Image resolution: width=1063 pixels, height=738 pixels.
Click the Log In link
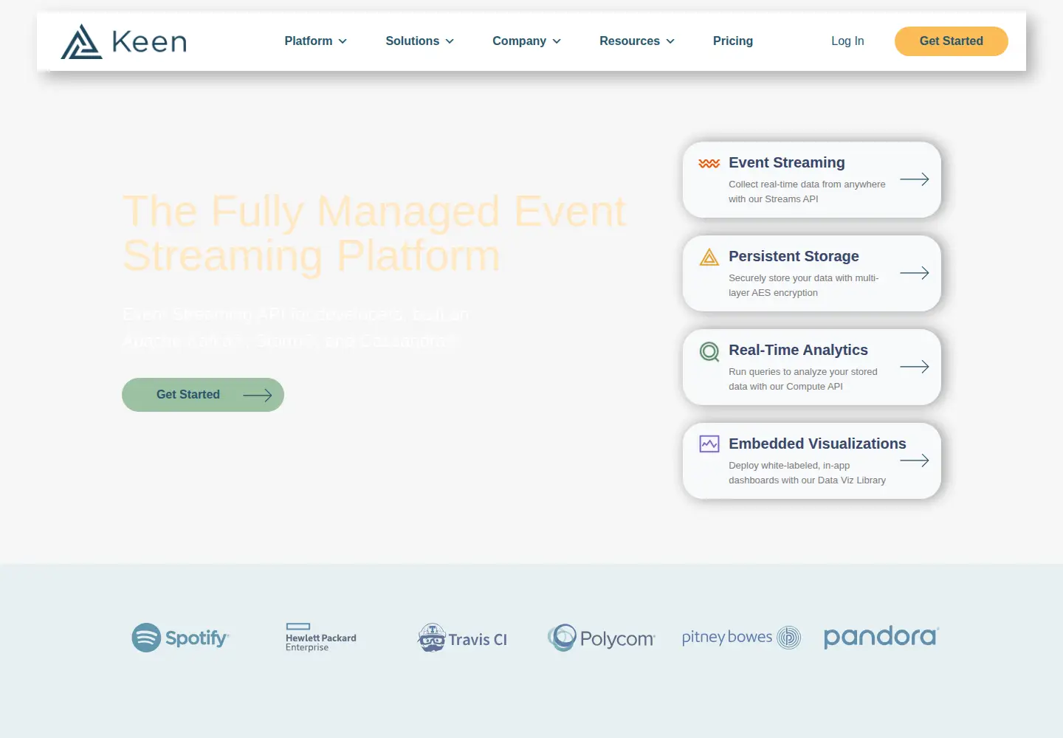coord(847,41)
